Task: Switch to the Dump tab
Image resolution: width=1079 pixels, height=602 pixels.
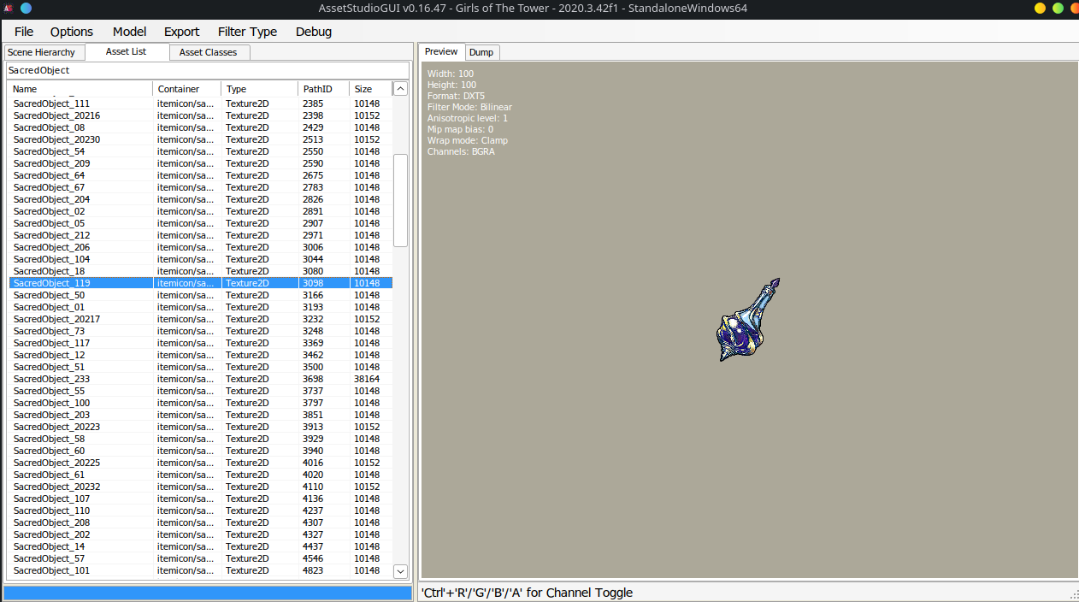Action: (x=481, y=52)
